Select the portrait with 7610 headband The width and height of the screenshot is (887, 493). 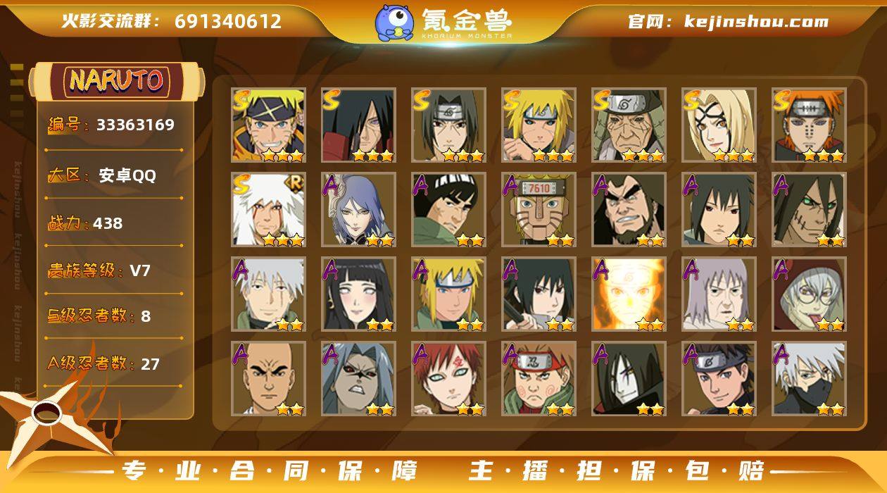coord(539,210)
